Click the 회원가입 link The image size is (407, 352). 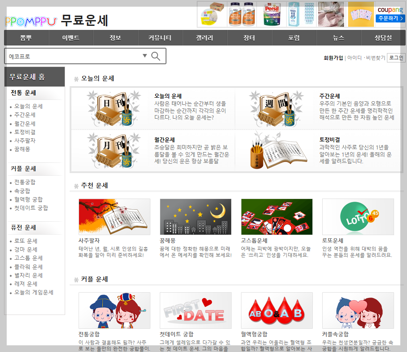point(333,58)
